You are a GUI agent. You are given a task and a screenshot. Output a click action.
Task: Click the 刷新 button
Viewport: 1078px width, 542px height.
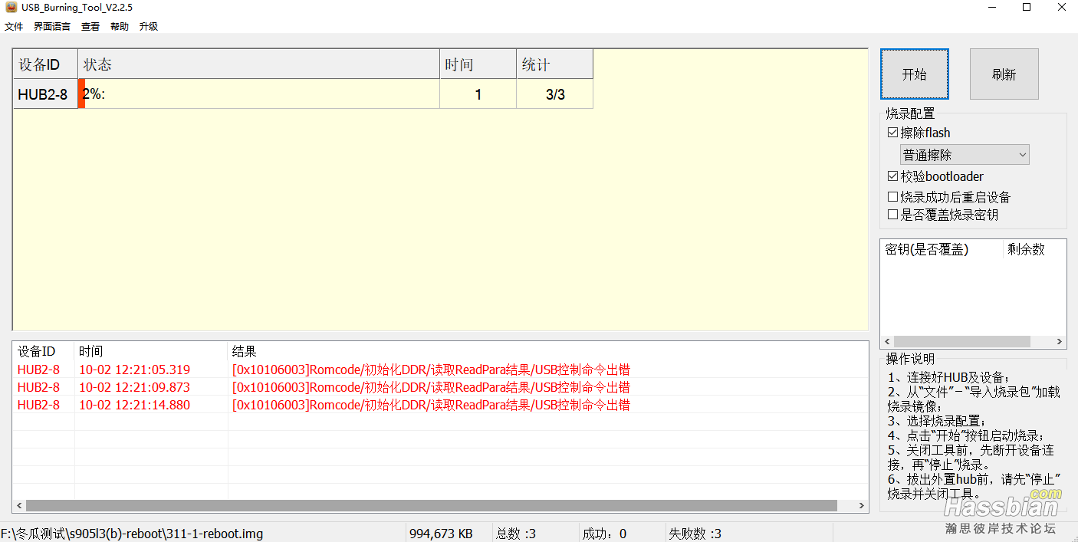pyautogui.click(x=1004, y=74)
